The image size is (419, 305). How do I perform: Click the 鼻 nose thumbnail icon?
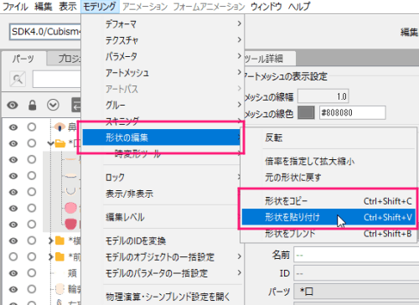(x=59, y=127)
